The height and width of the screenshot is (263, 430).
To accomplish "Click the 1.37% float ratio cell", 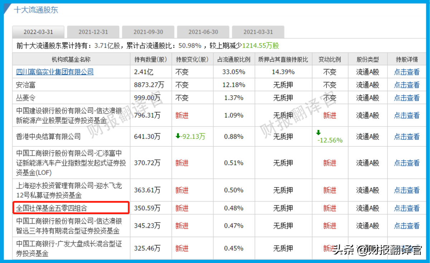I will [x=234, y=98].
